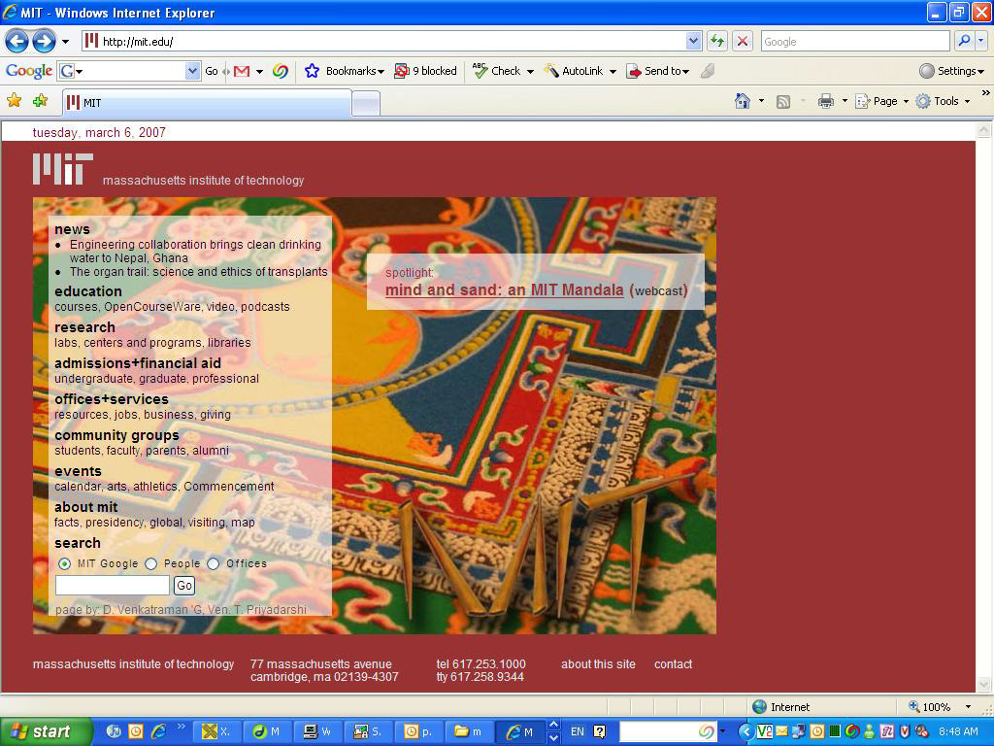Image resolution: width=994 pixels, height=746 pixels.
Task: Select the Offices search radio button
Action: tap(213, 563)
